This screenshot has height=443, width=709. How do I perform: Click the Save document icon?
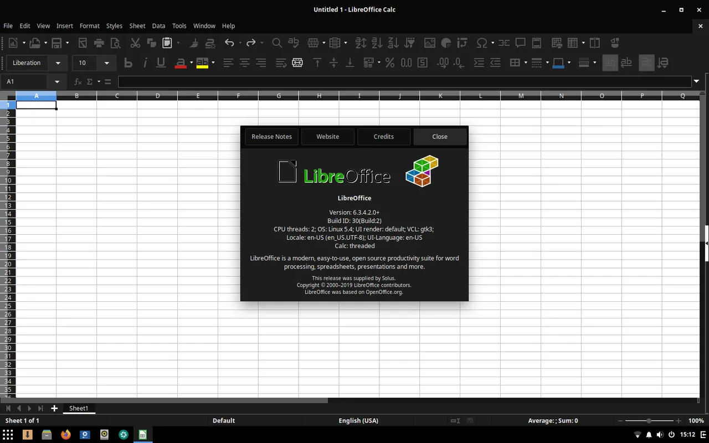click(56, 43)
